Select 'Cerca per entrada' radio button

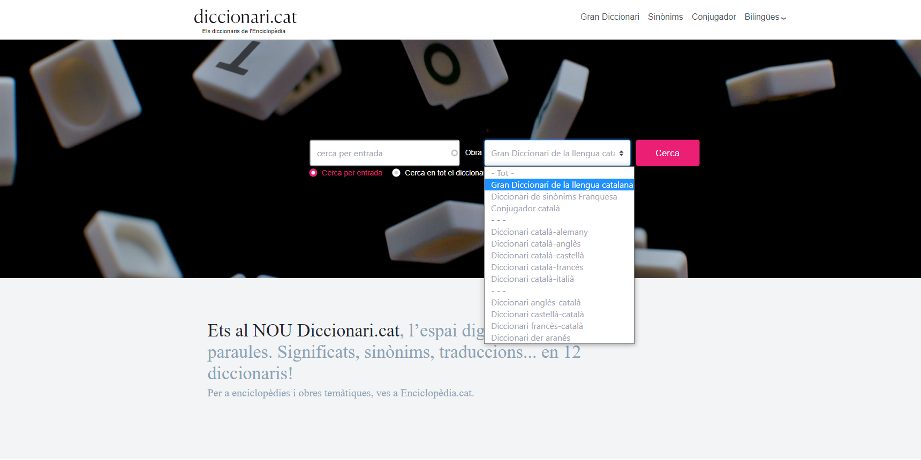313,173
